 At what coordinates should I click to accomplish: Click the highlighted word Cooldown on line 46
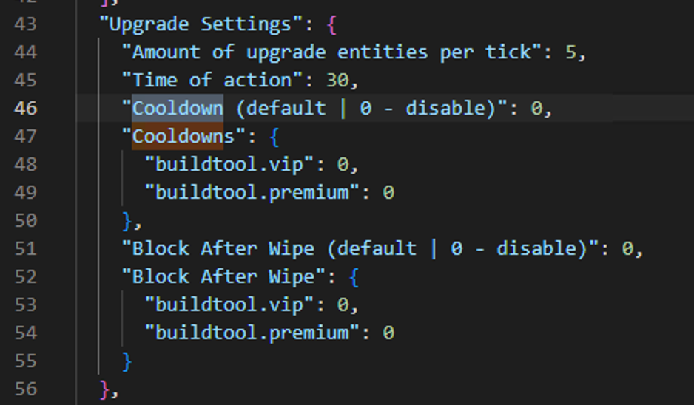tap(178, 109)
